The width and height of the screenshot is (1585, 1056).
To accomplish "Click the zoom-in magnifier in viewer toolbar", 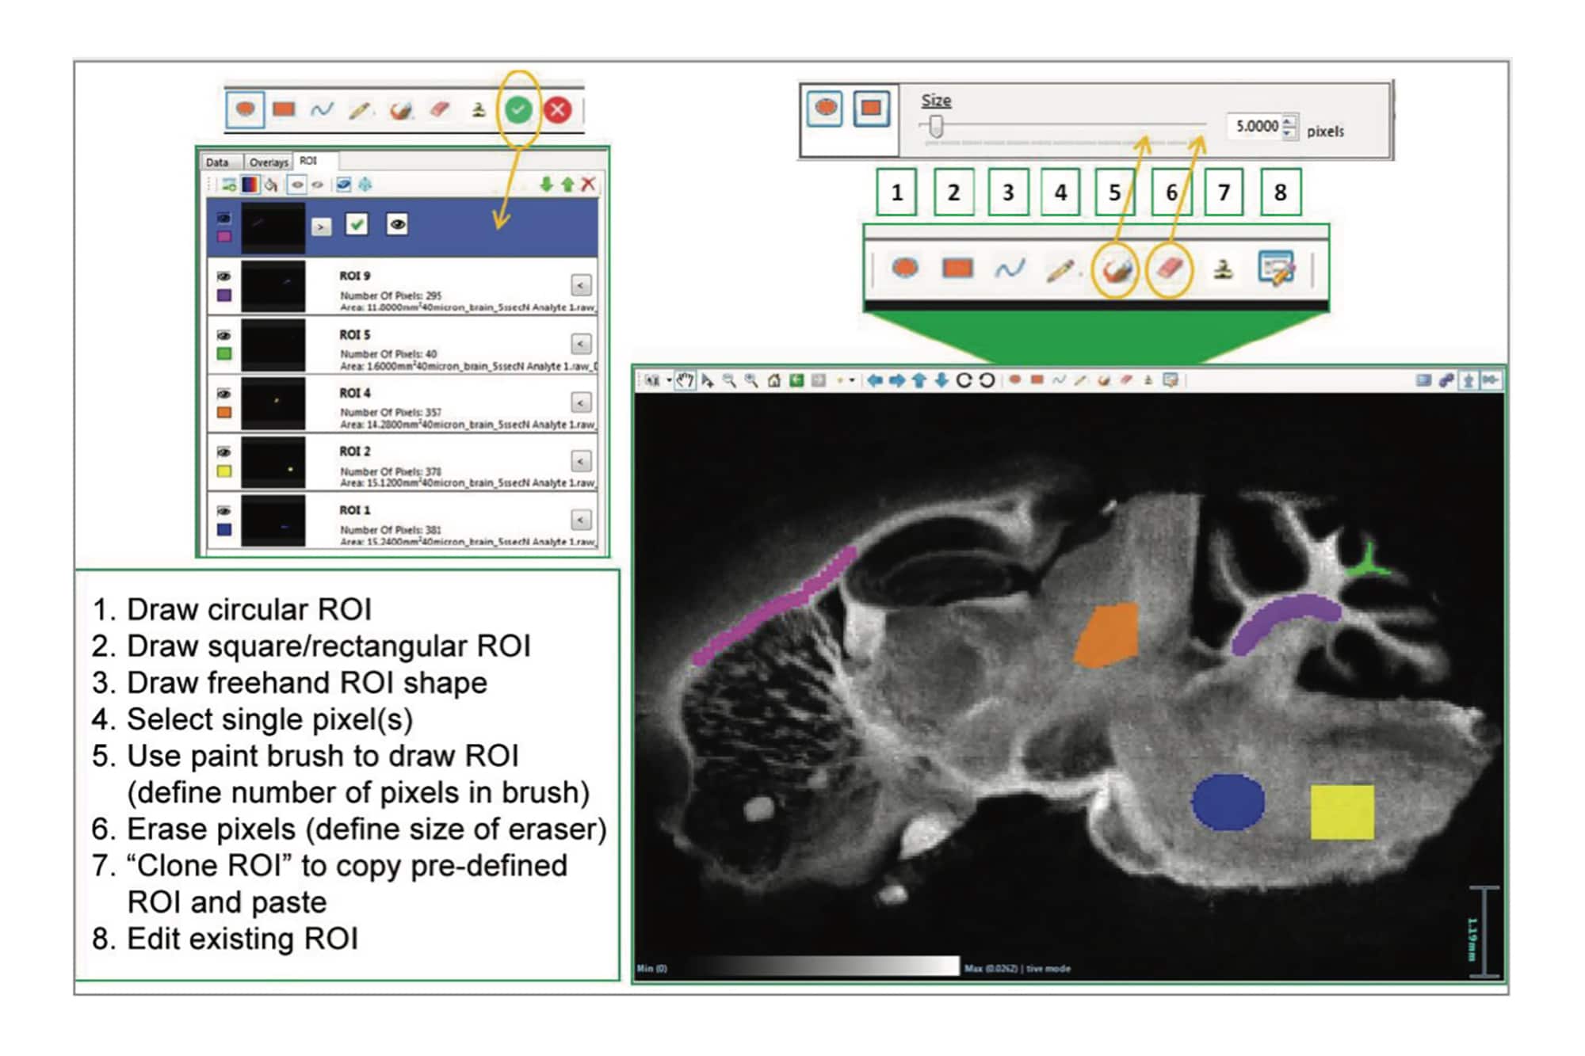I will (x=729, y=381).
